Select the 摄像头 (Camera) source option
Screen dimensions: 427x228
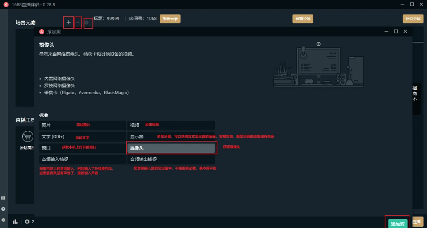171,148
